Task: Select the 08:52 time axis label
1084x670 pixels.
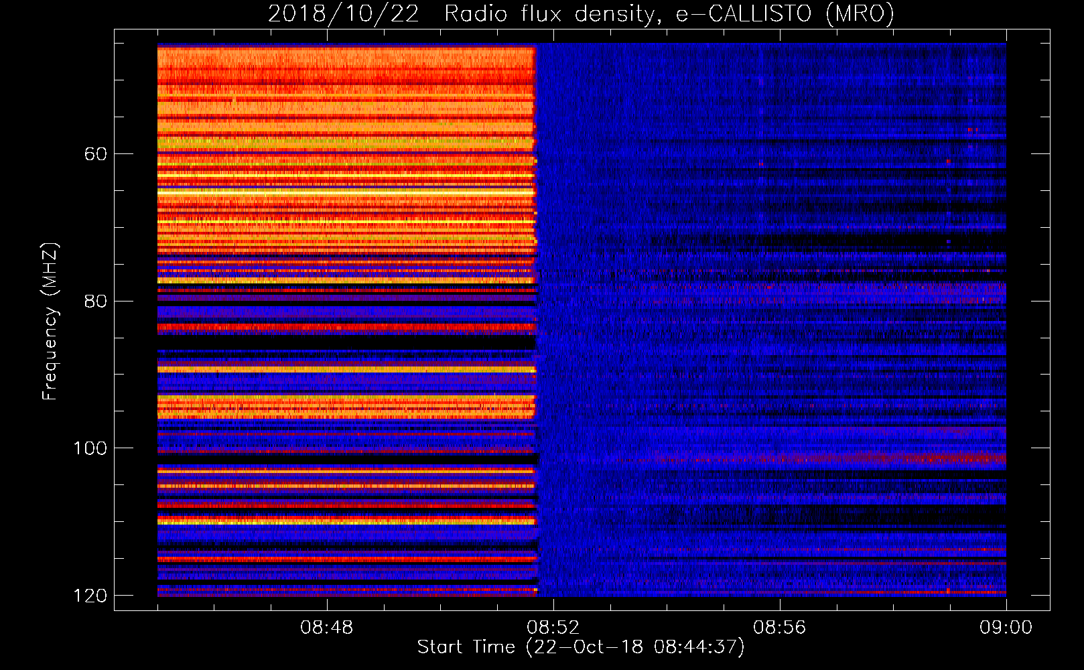Action: coord(553,628)
